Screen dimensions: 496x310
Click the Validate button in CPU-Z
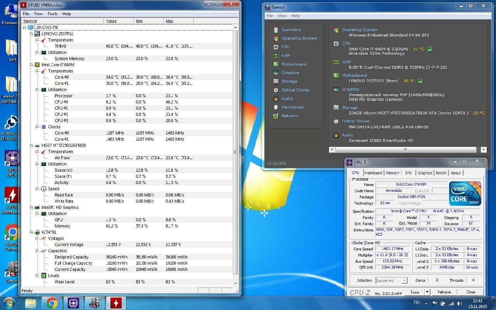pyautogui.click(x=444, y=292)
